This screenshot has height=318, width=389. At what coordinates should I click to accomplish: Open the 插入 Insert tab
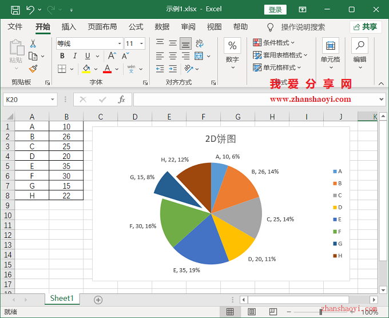coord(69,26)
